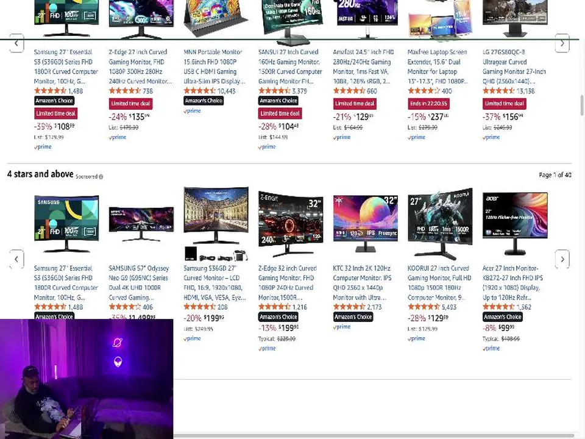Screen dimensions: 585x439
Task: Open MNN Portable Monitor 15.6inch product link
Action: [214, 66]
